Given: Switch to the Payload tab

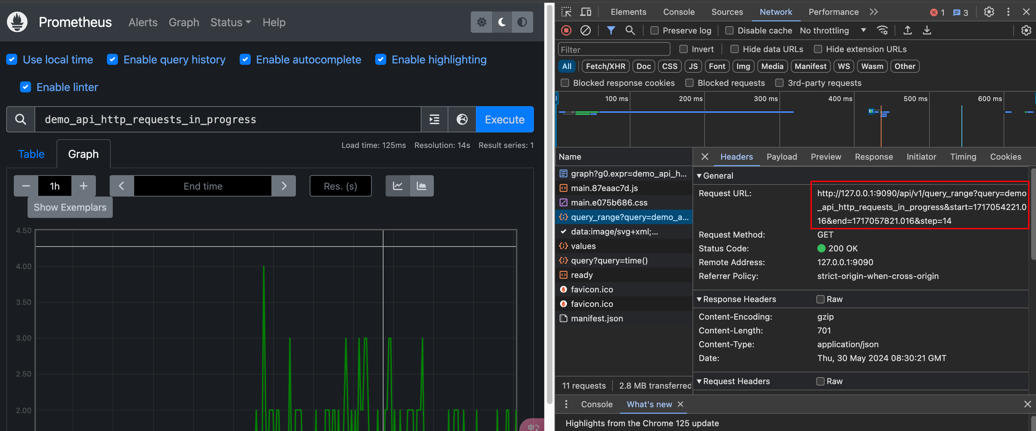Looking at the screenshot, I should [x=782, y=157].
